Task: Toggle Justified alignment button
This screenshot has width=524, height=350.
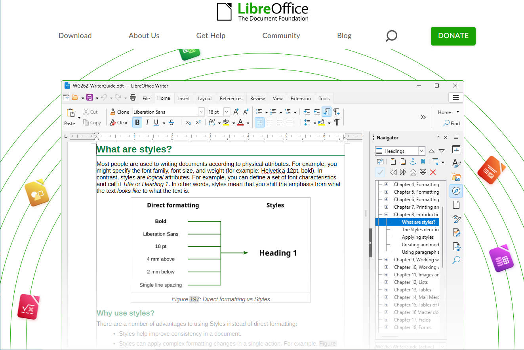Action: (x=290, y=123)
